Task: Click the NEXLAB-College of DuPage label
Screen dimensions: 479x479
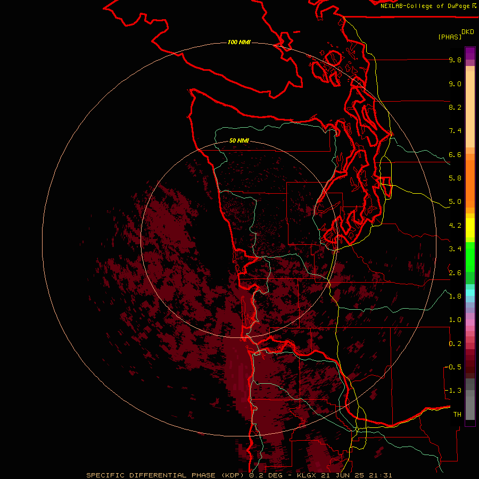Action: point(425,6)
